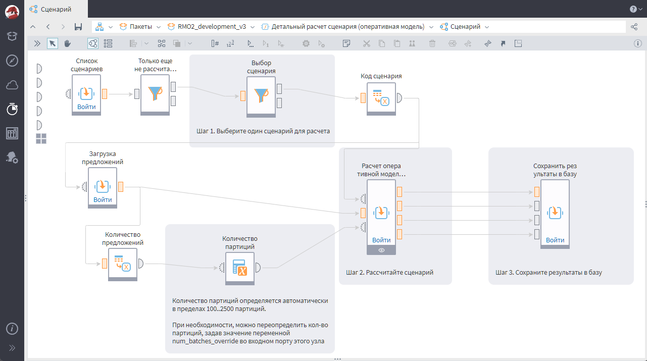This screenshot has height=361, width=647.
Task: Open the table/reports icon in sidebar
Action: pyautogui.click(x=12, y=133)
